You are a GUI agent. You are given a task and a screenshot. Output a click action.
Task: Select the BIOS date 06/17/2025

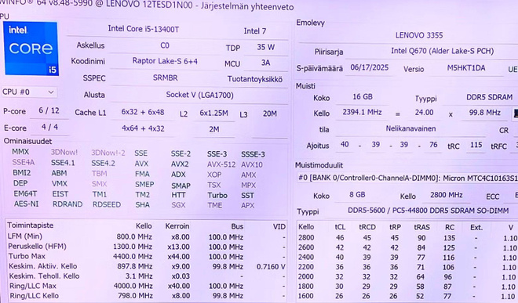coord(370,67)
